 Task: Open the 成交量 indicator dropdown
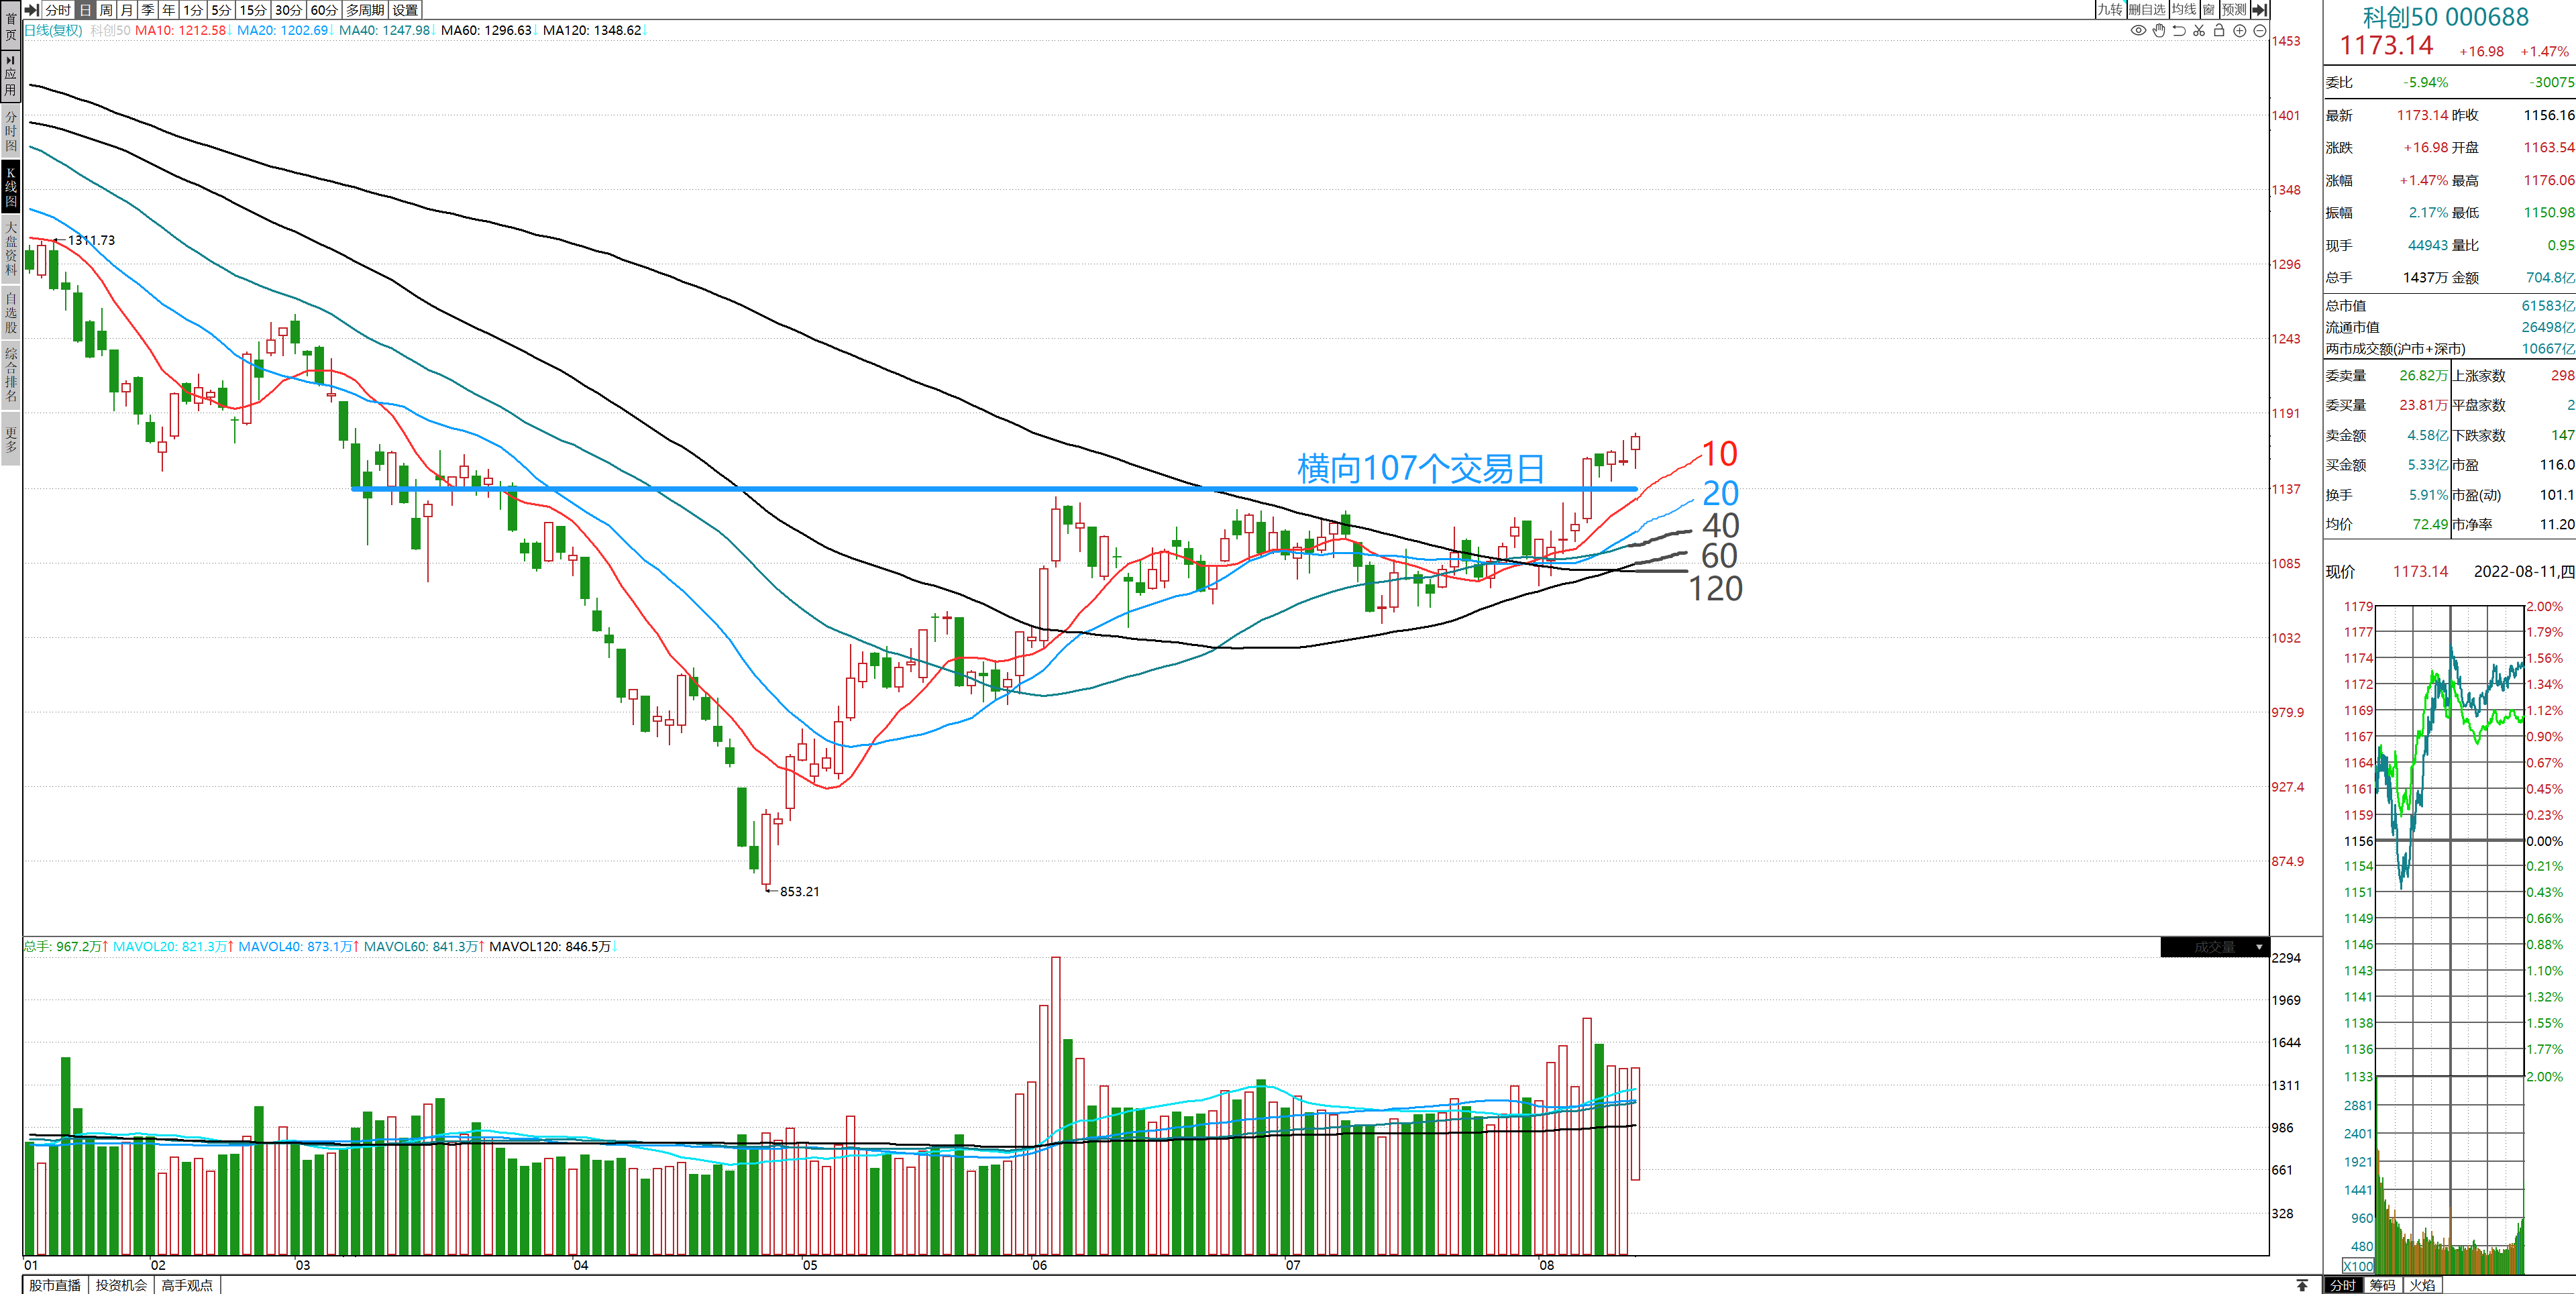pos(2259,947)
